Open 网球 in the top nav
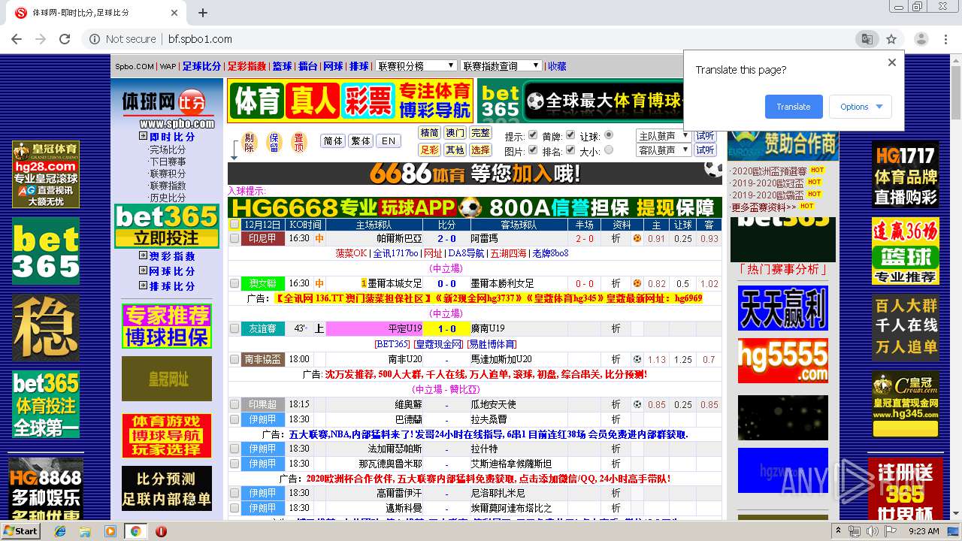 pos(333,66)
